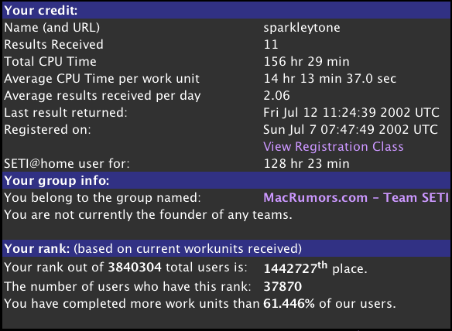Click 'Average results received per day' label
Screen dimensions: 452x331
[102, 96]
